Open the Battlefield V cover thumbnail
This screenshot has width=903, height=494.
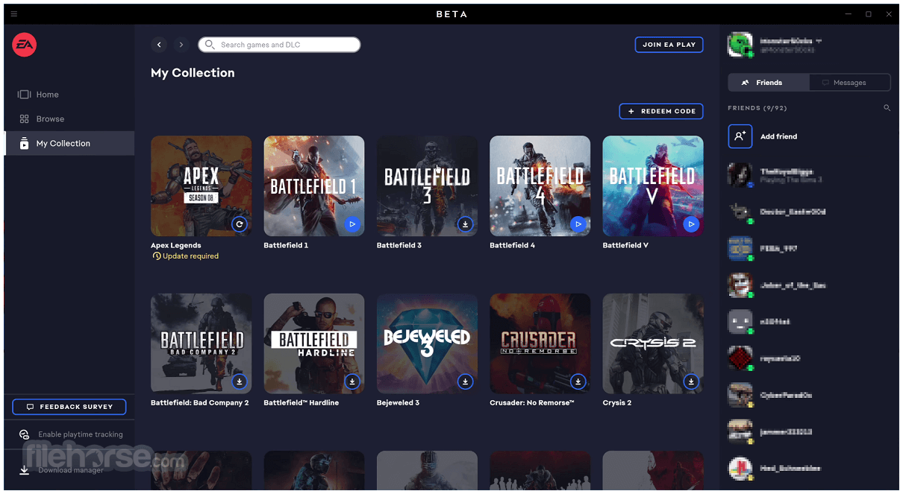[653, 186]
